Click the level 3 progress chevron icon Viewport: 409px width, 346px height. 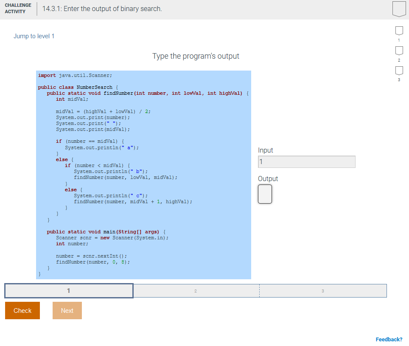point(399,71)
